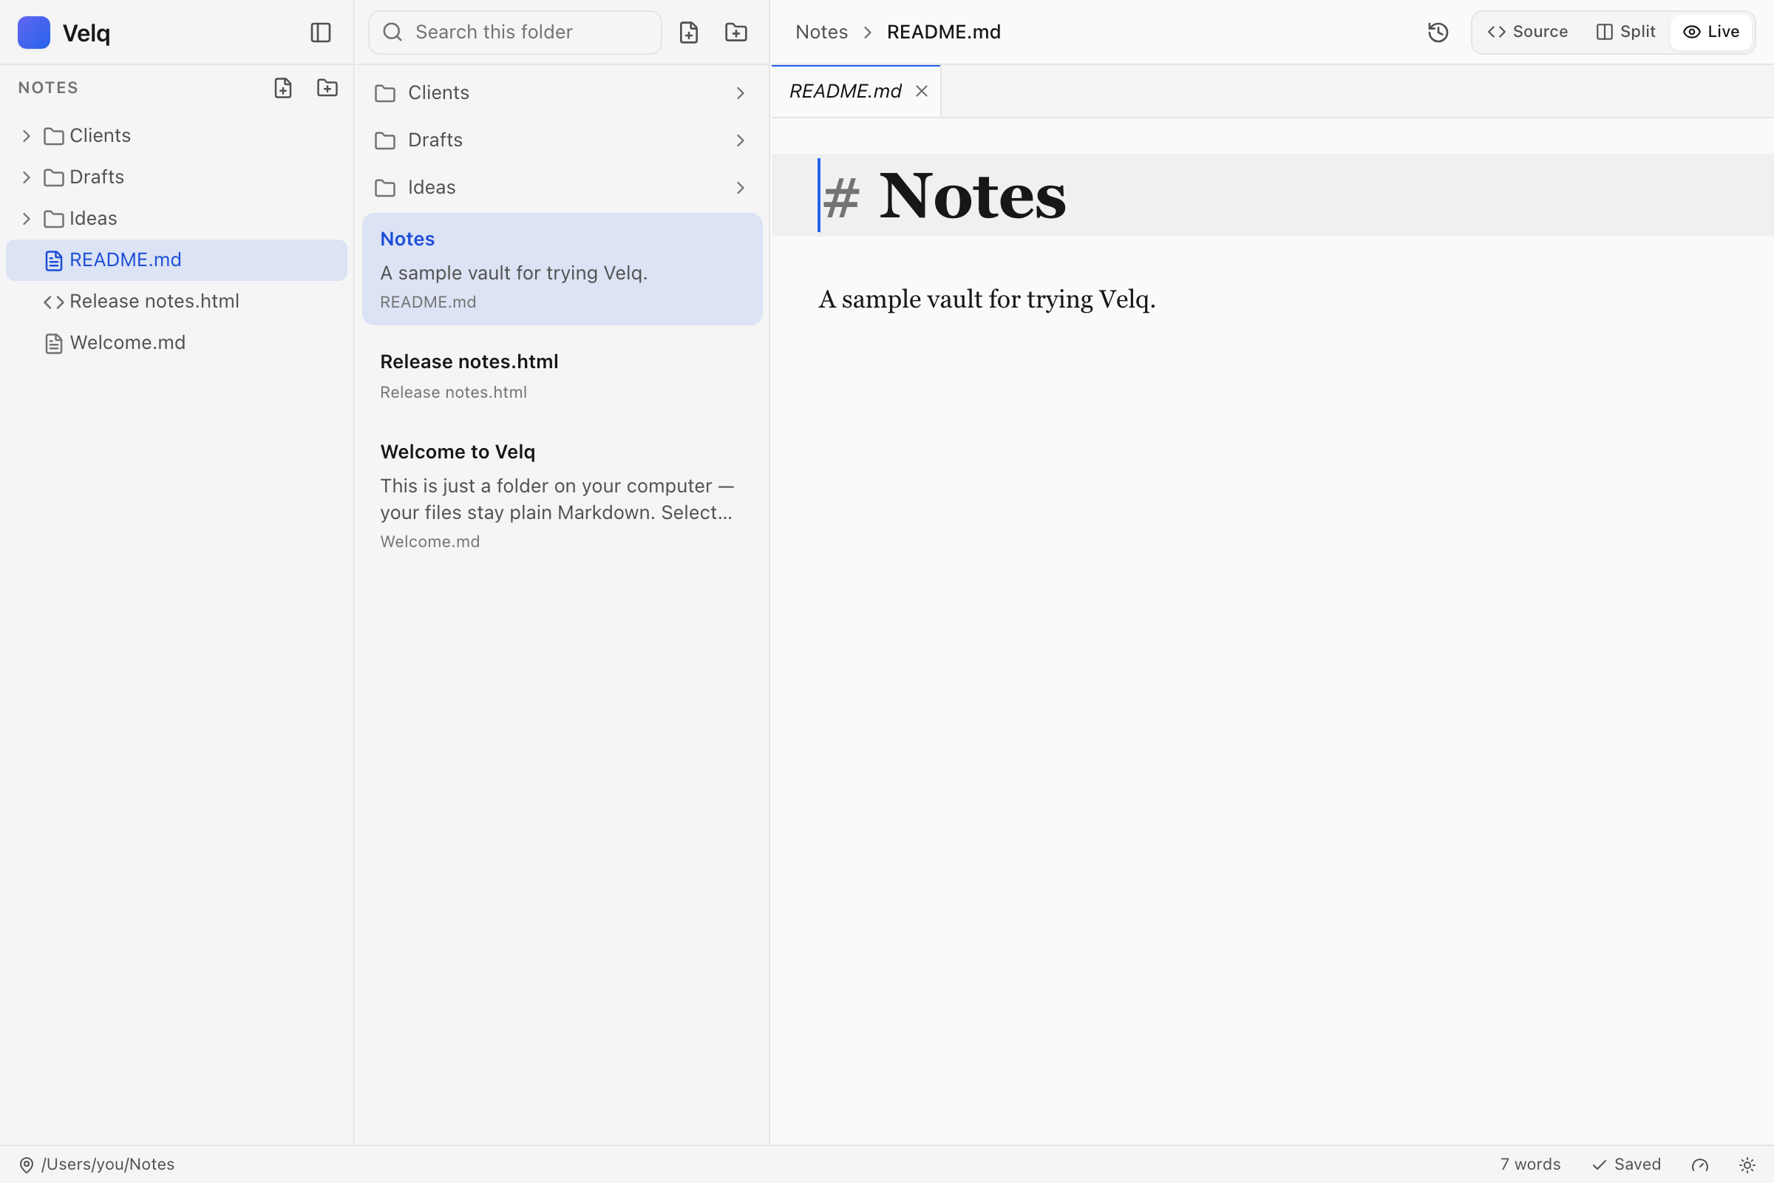Close the README.md tab
The height and width of the screenshot is (1183, 1774).
(x=922, y=91)
